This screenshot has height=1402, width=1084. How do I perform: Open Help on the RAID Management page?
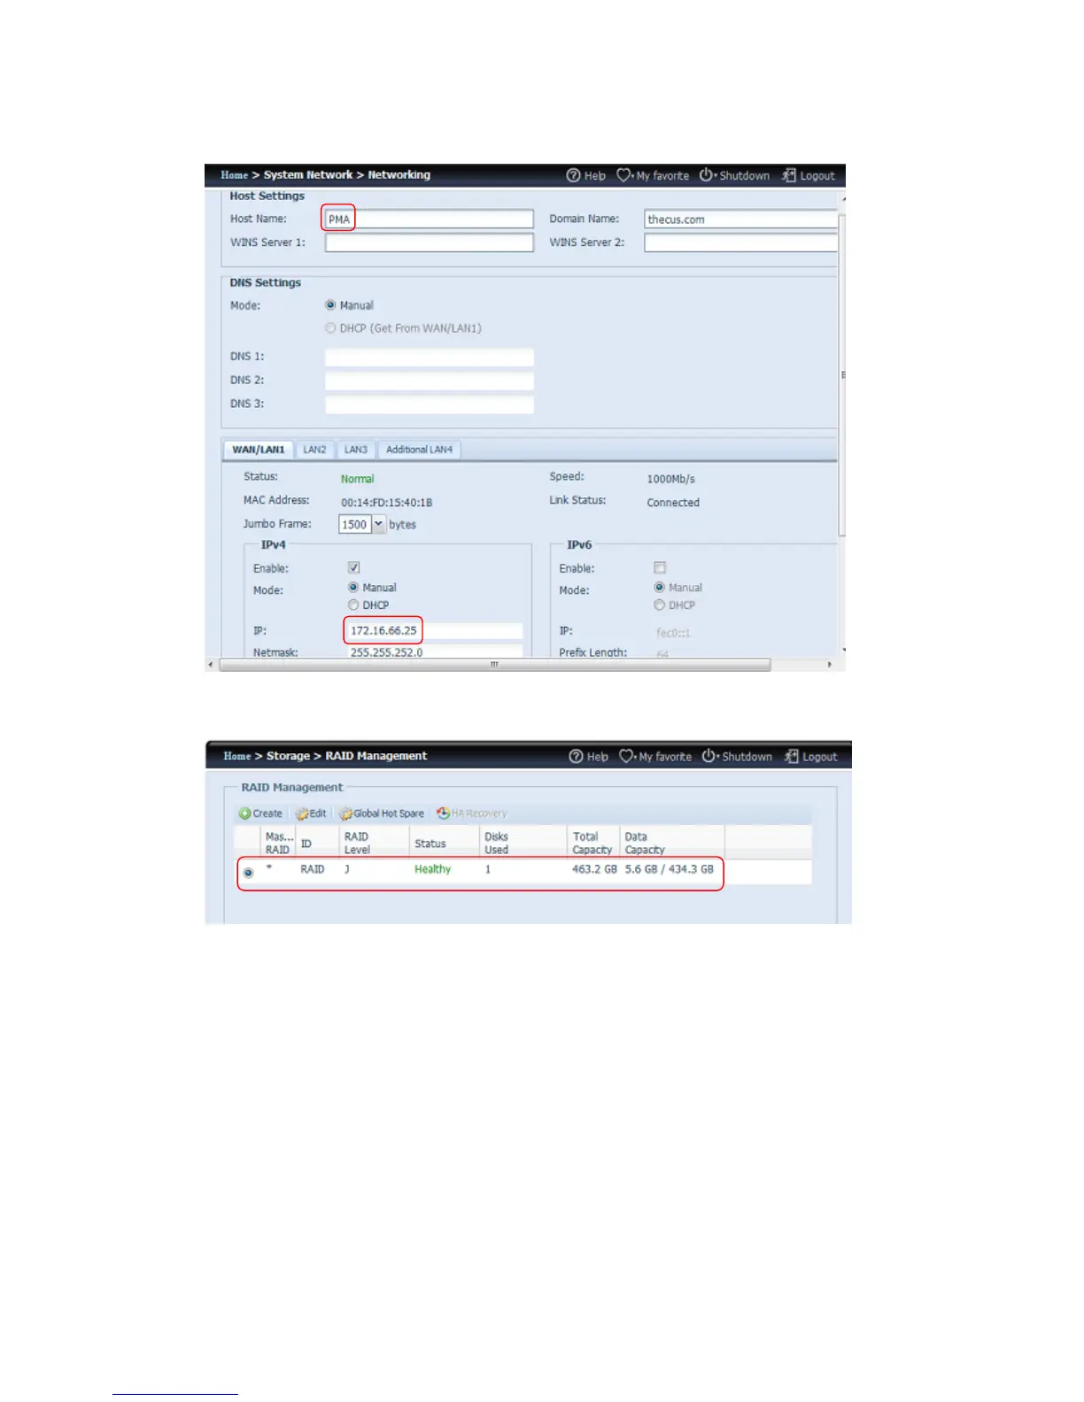589,757
